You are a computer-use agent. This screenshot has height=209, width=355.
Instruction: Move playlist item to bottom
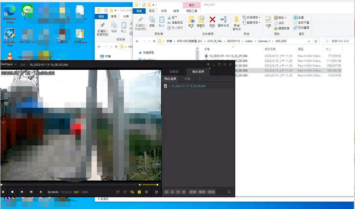click(x=184, y=192)
